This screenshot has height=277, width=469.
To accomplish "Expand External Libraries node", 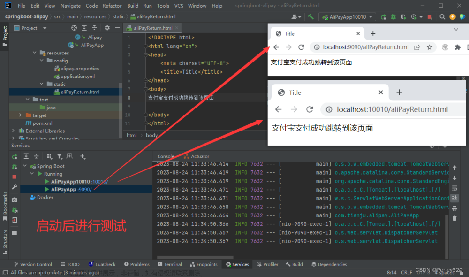I will click(x=13, y=131).
